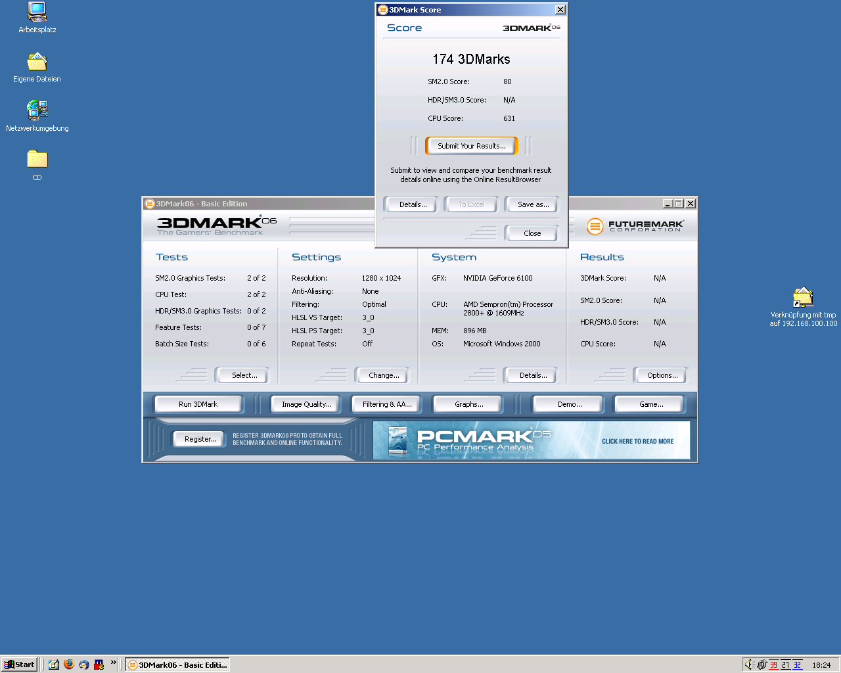Image resolution: width=841 pixels, height=673 pixels.
Task: Maximize the 3DMark06 main window
Action: click(678, 204)
